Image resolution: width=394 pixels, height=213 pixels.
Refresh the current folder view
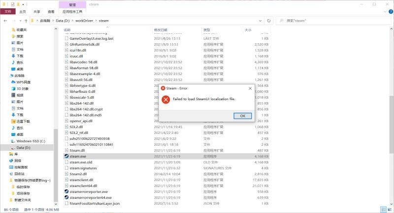pyautogui.click(x=268, y=21)
